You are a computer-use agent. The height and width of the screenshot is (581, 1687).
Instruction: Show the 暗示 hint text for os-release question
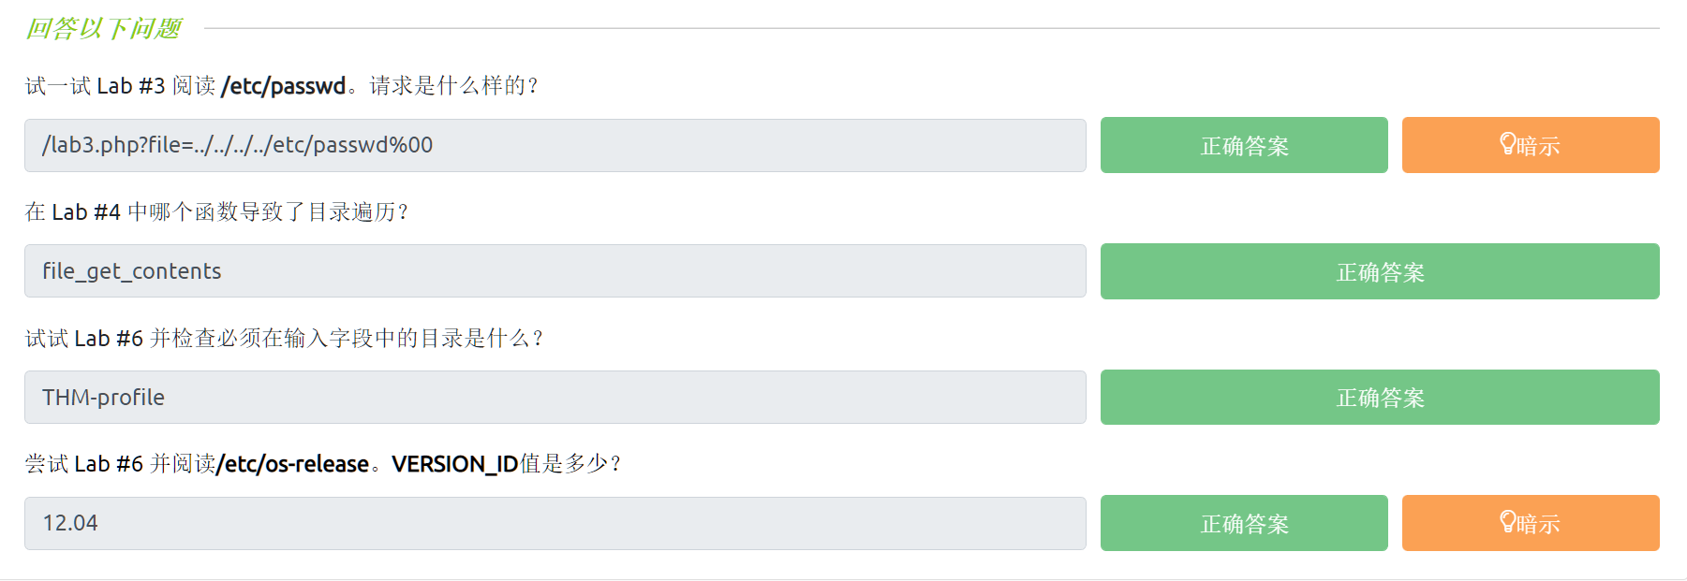pyautogui.click(x=1539, y=524)
